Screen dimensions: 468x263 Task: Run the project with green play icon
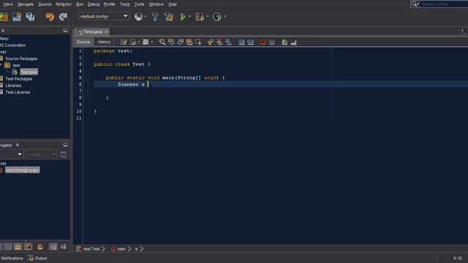click(x=183, y=17)
